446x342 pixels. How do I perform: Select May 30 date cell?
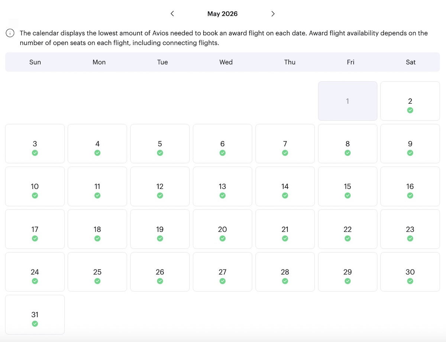click(x=410, y=272)
